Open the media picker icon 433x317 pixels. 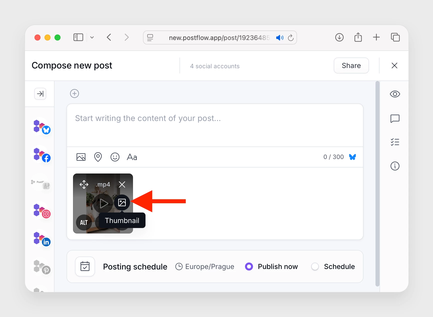(x=81, y=157)
